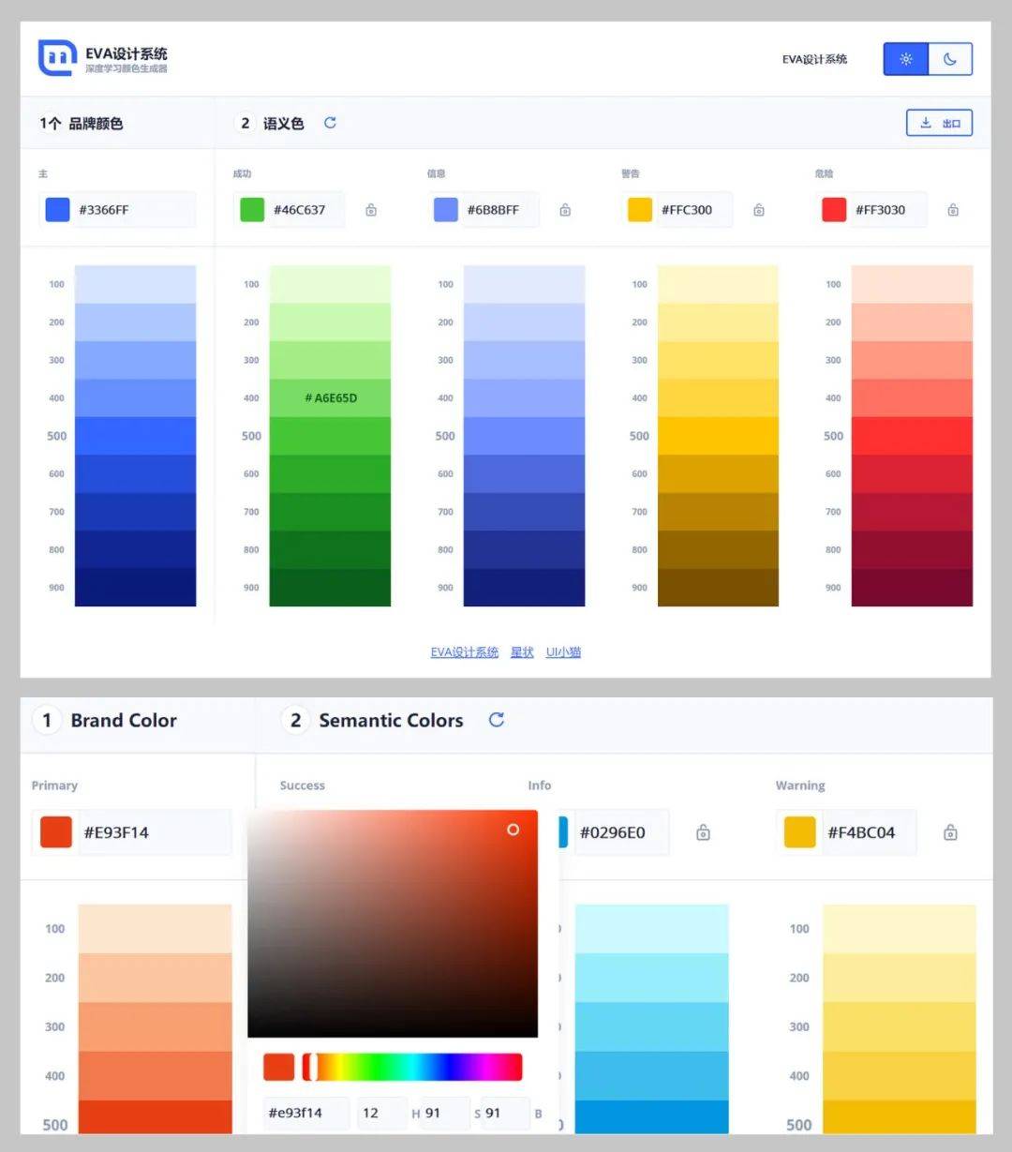The height and width of the screenshot is (1152, 1012).
Task: Click the hue slider in color picker
Action: (412, 1067)
